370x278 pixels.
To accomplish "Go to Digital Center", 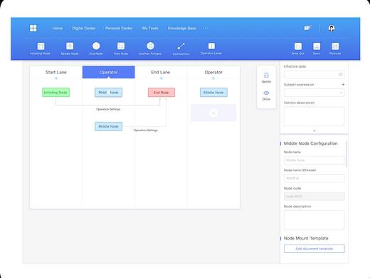I will pyautogui.click(x=84, y=29).
